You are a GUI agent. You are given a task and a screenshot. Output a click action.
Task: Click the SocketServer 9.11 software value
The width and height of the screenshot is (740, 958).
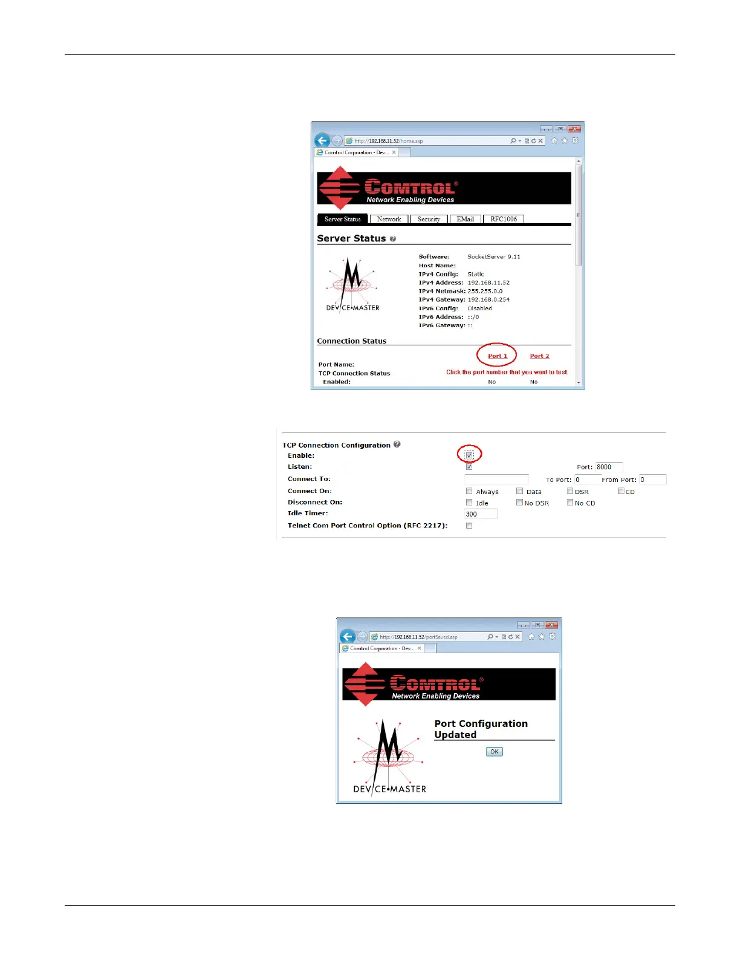point(493,256)
